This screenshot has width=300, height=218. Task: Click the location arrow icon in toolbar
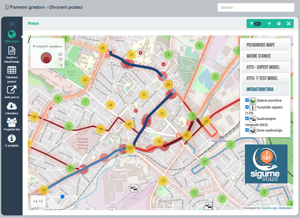click(x=269, y=24)
